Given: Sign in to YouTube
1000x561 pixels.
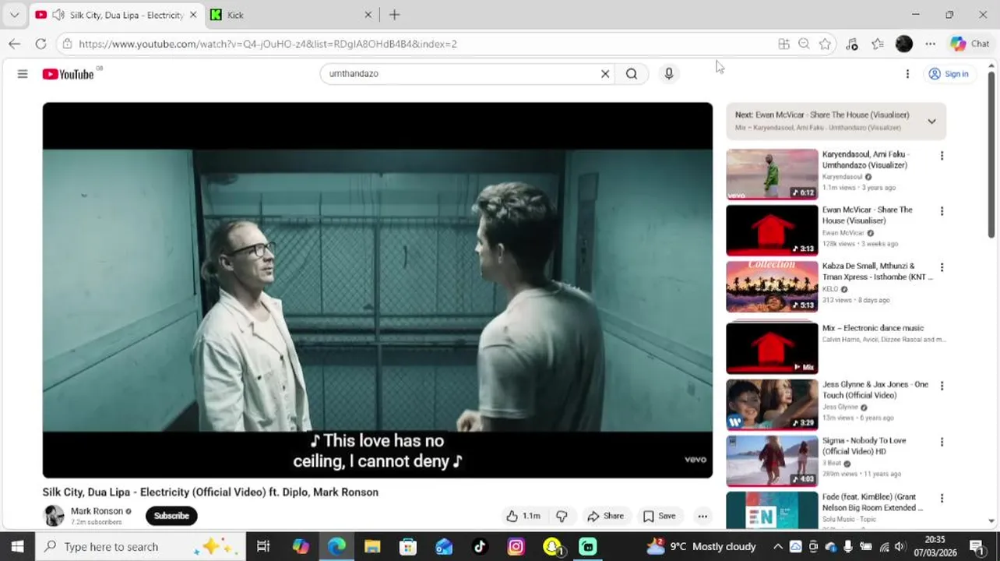Looking at the screenshot, I should click(x=949, y=74).
